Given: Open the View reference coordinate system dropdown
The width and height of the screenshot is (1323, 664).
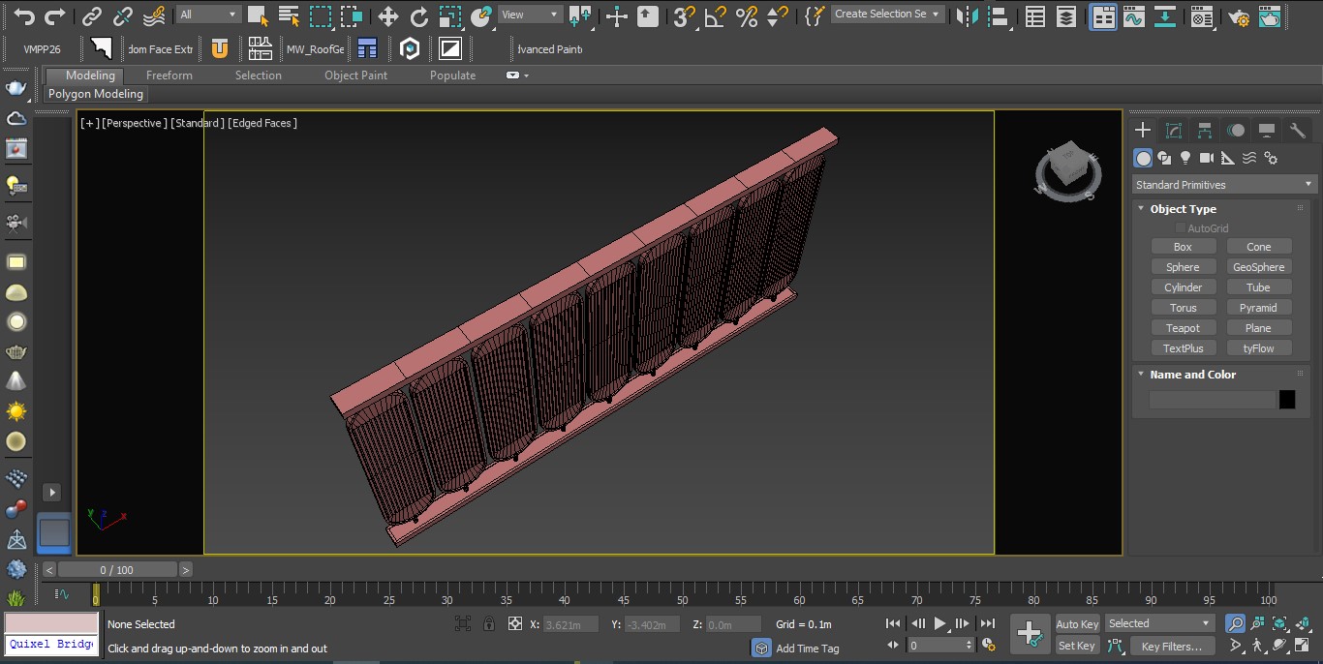Looking at the screenshot, I should pos(530,15).
